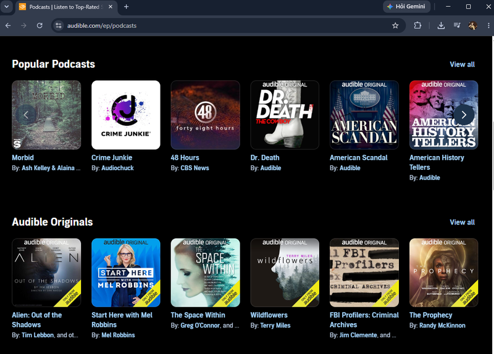Go back to the previous page

point(8,25)
